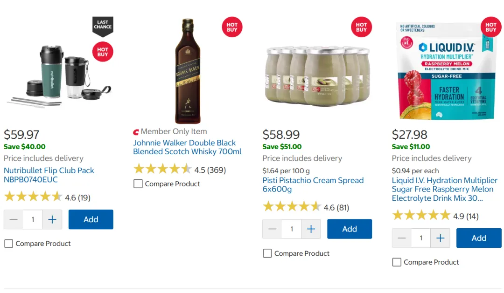Add Liquid I.V. Hydration Multiplier to cart
504x293 pixels.
[479, 238]
